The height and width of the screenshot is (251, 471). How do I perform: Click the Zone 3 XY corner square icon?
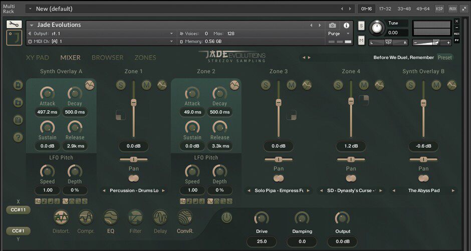pos(292,115)
